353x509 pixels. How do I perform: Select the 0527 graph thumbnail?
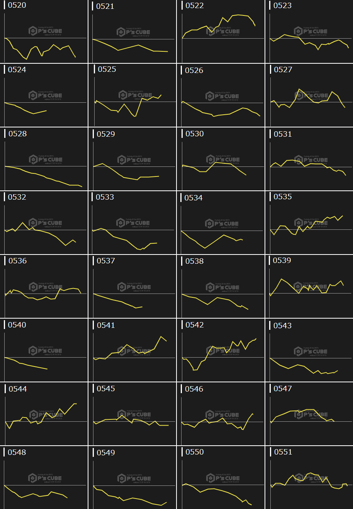(309, 95)
